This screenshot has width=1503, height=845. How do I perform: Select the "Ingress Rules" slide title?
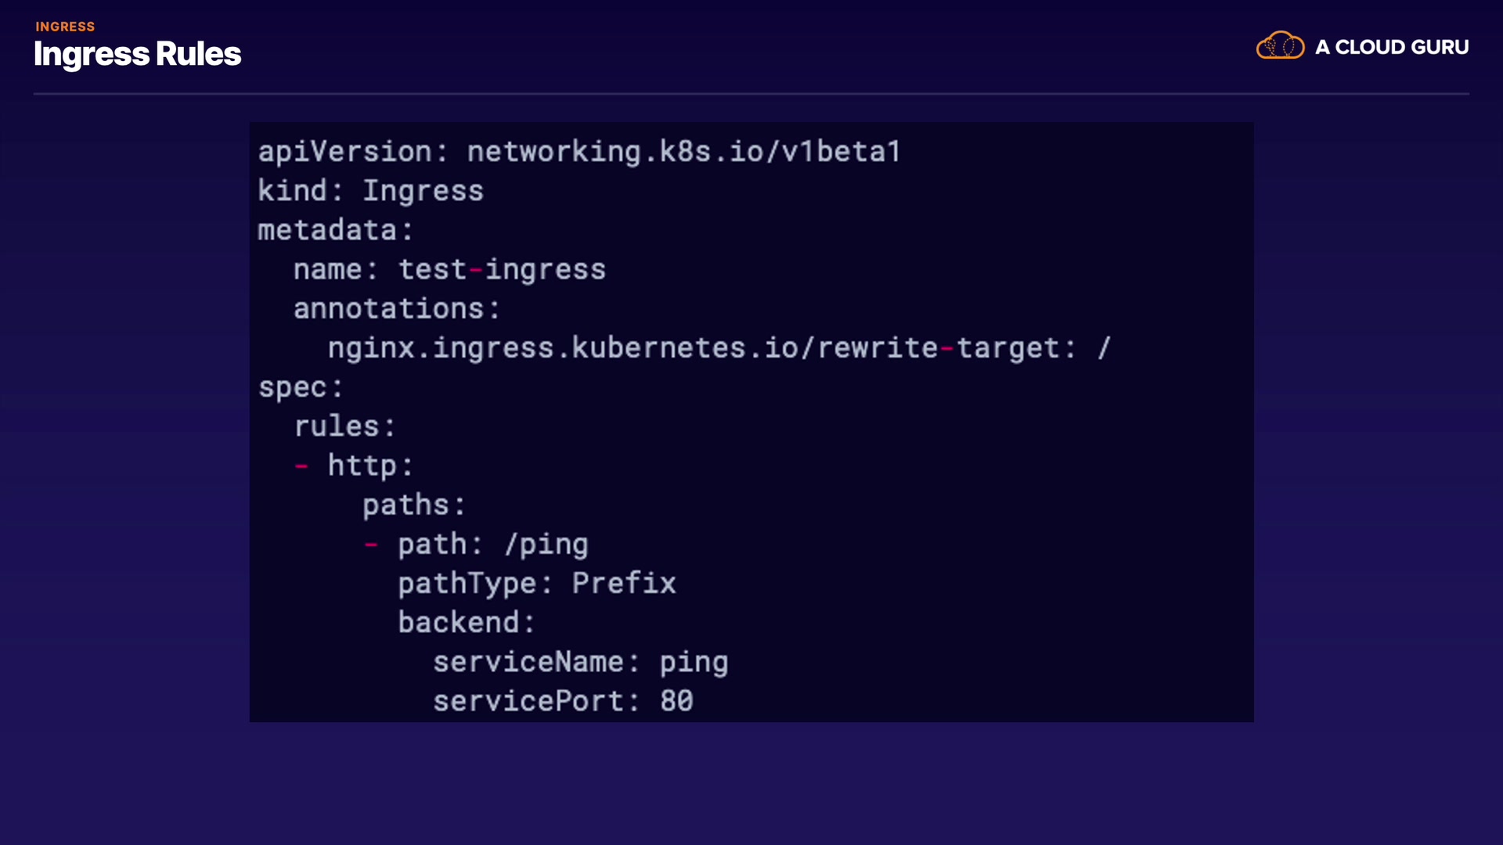[x=137, y=55]
